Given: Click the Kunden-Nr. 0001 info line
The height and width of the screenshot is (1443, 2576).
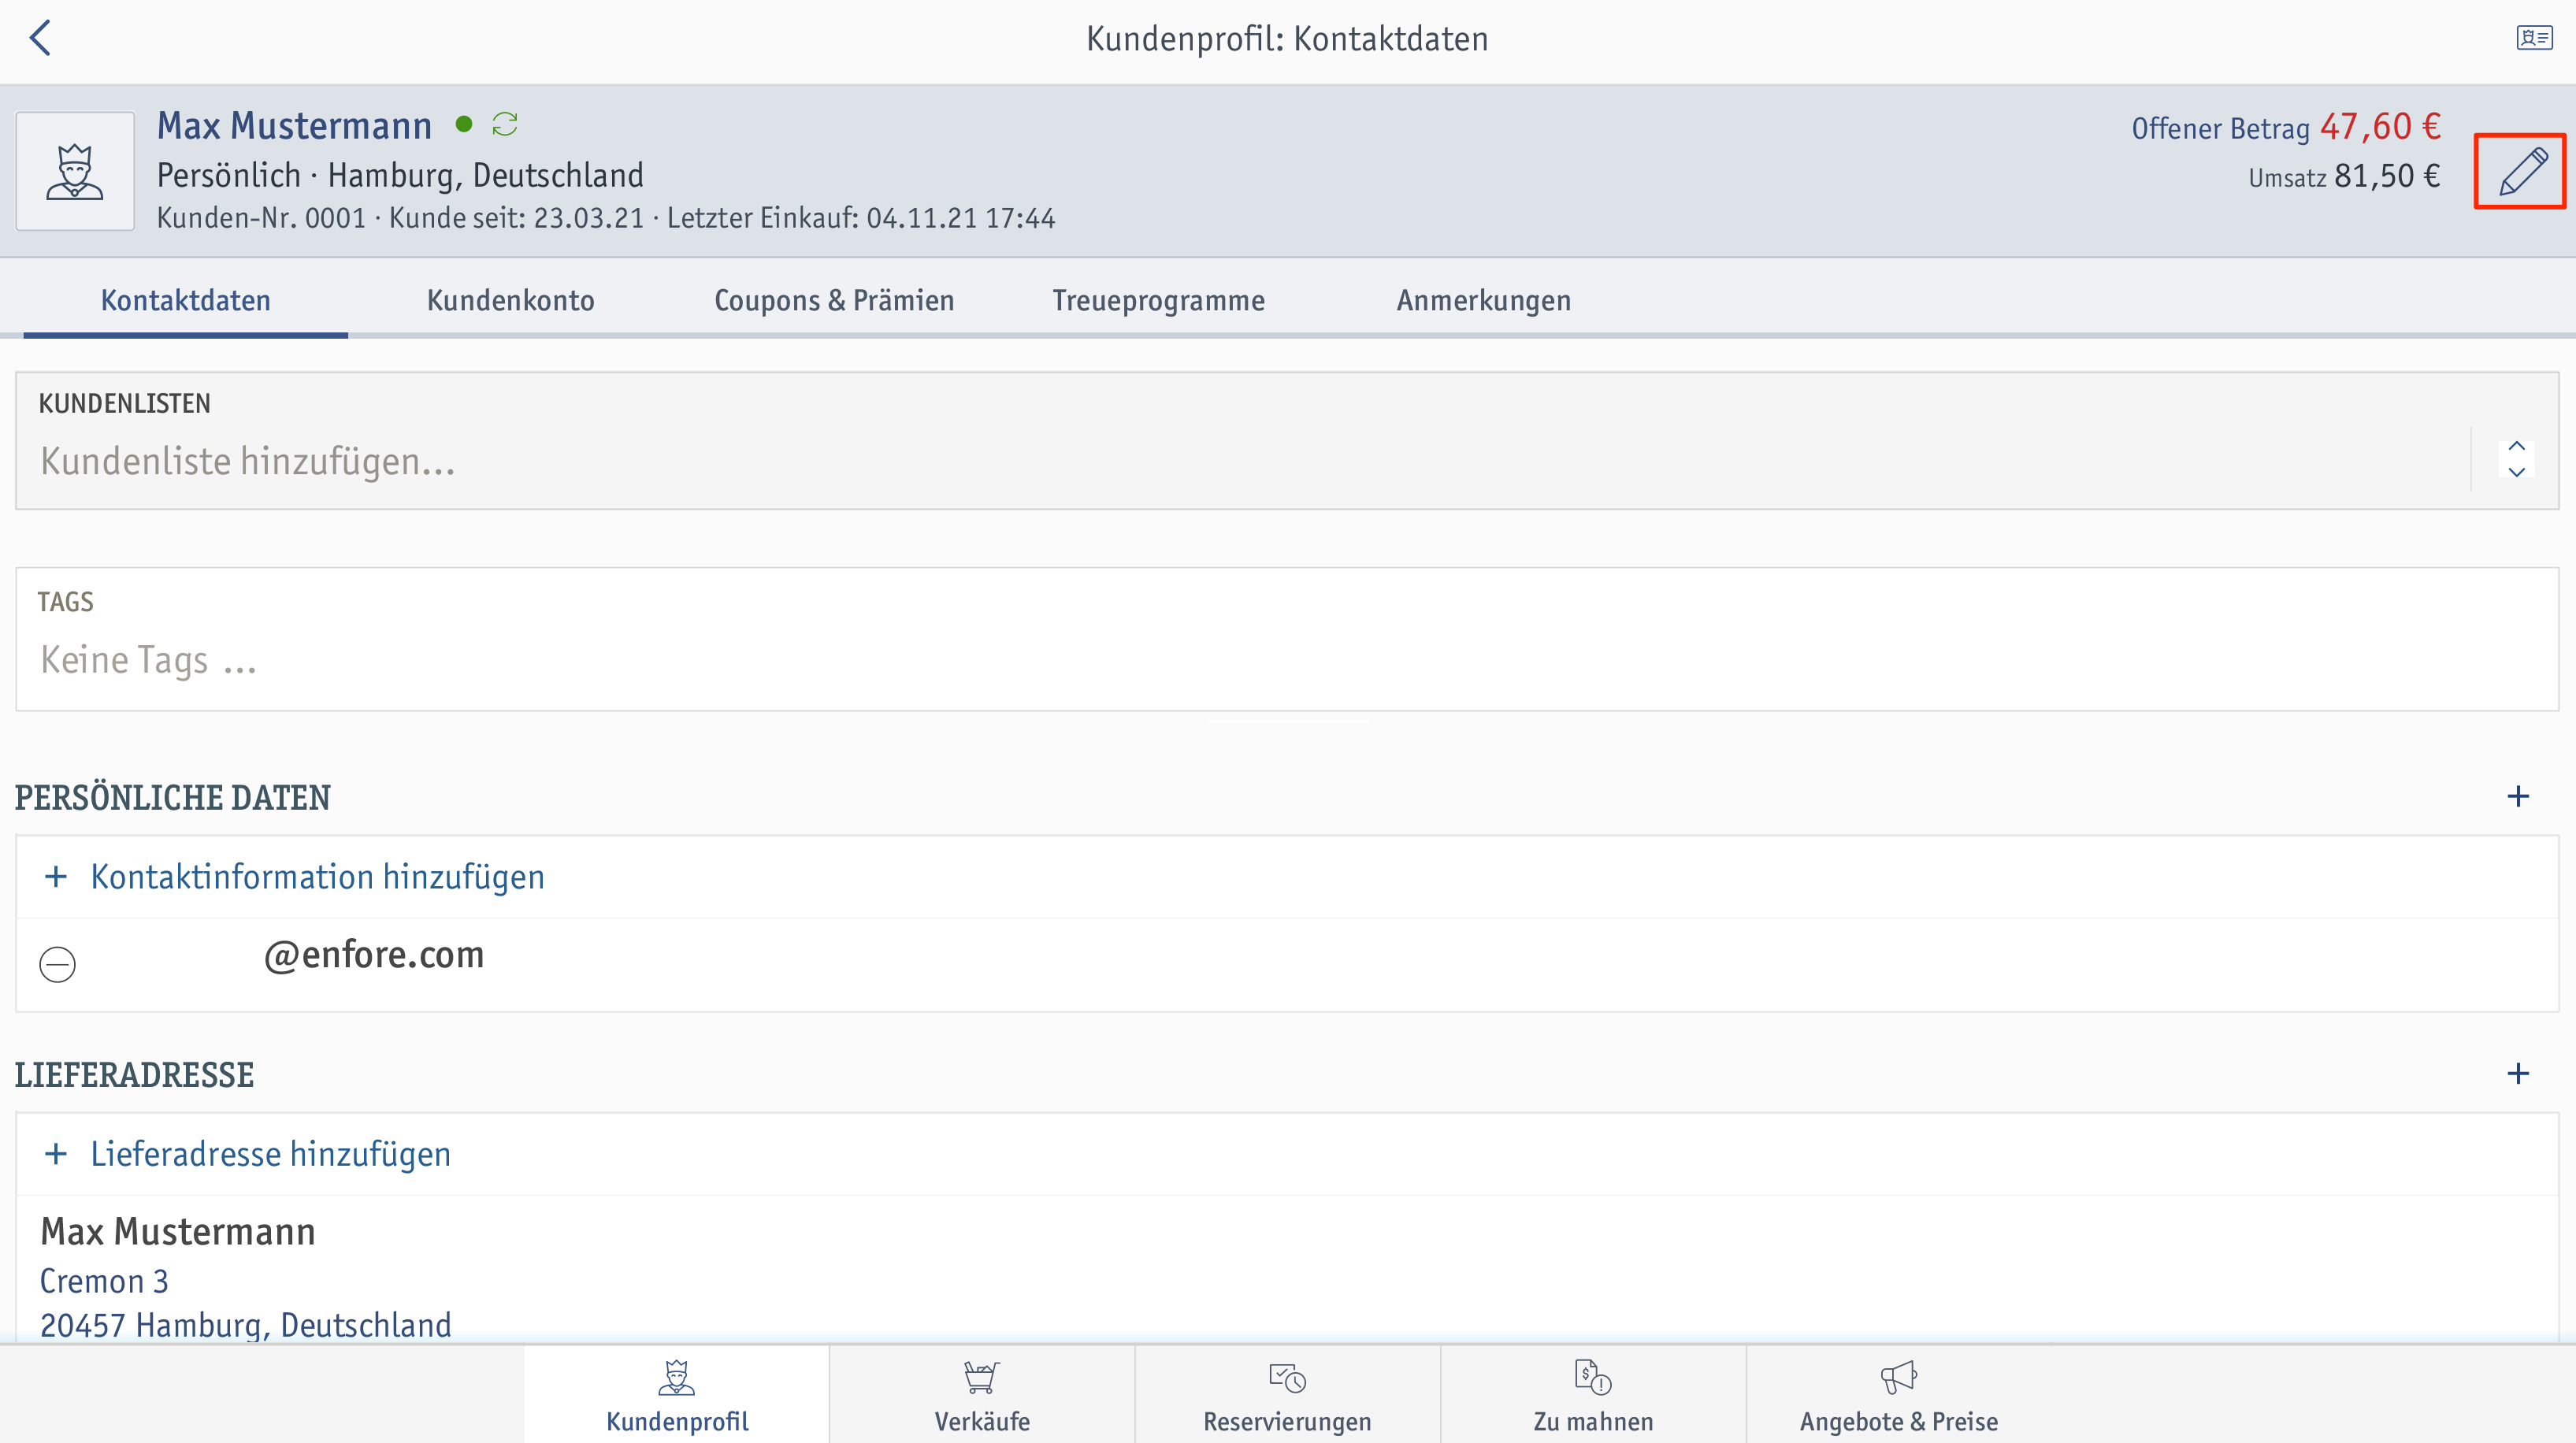Looking at the screenshot, I should click(605, 218).
